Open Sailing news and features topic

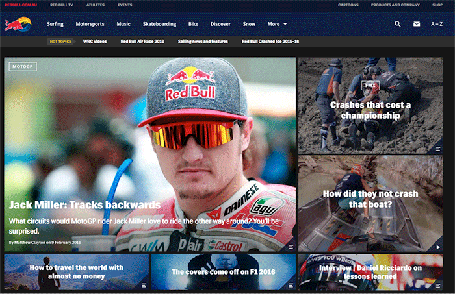click(x=203, y=42)
